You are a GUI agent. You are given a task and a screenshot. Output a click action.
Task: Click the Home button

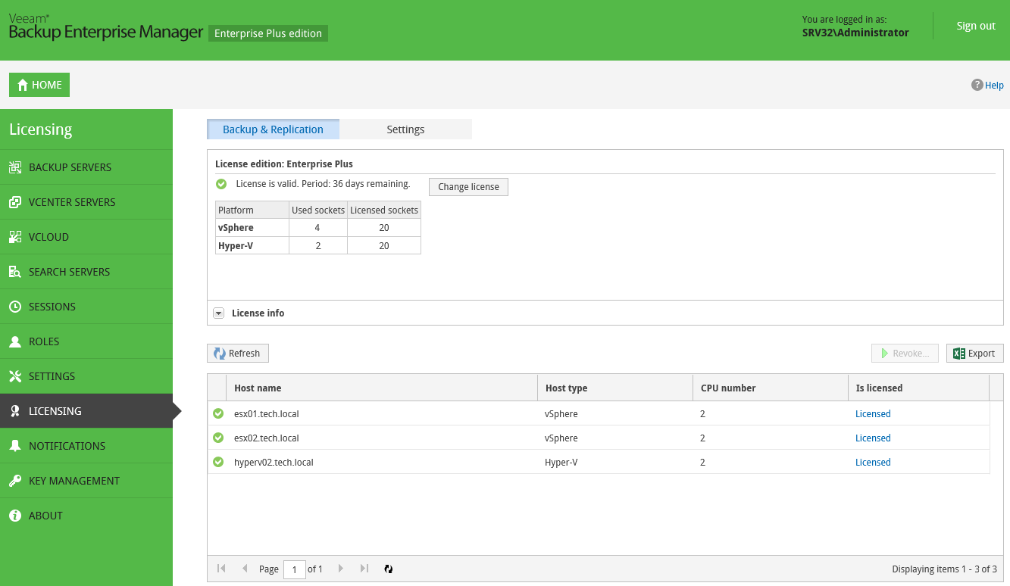[39, 85]
